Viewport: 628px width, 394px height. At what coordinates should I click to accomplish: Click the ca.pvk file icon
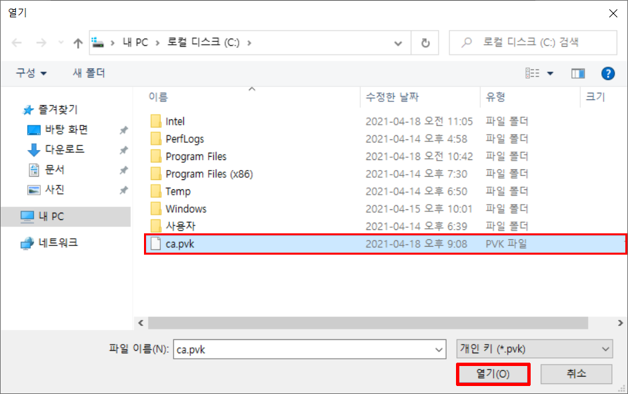tap(155, 244)
